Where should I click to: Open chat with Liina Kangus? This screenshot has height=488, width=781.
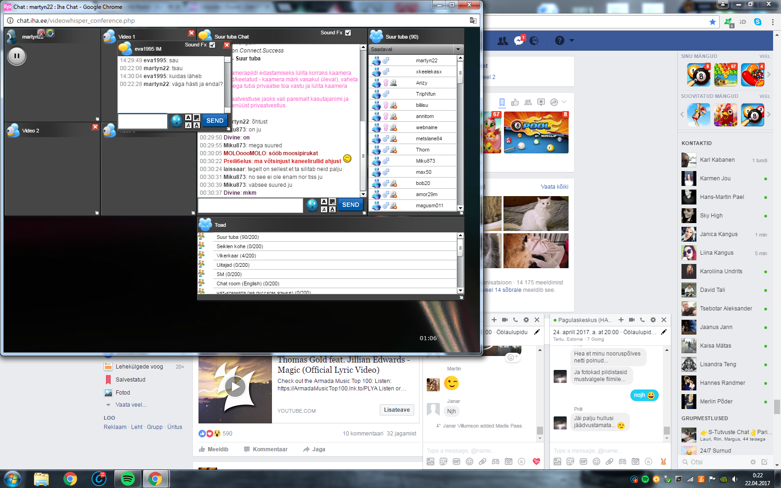click(x=725, y=253)
